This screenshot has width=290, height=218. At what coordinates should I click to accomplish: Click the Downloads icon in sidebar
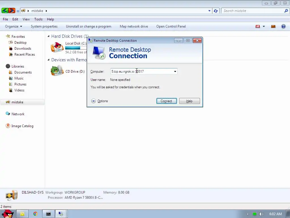11,48
